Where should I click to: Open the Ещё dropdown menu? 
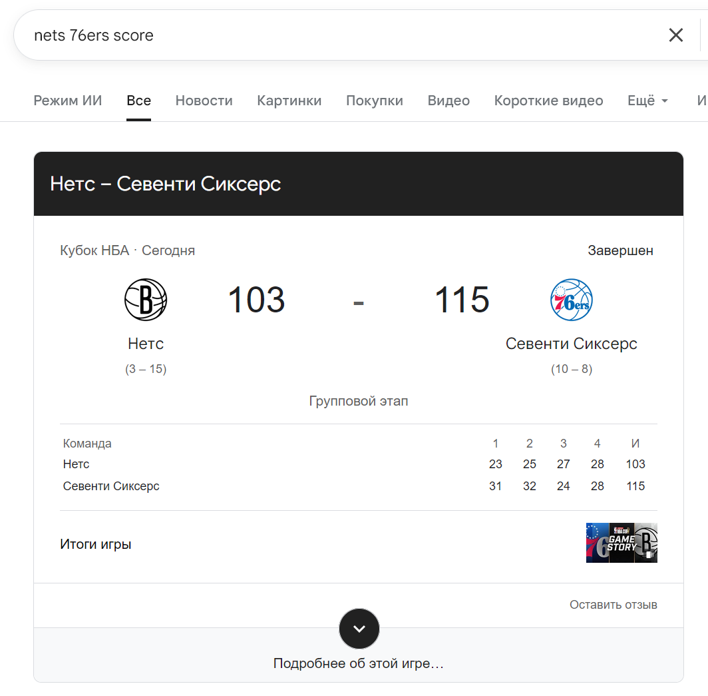tap(647, 101)
